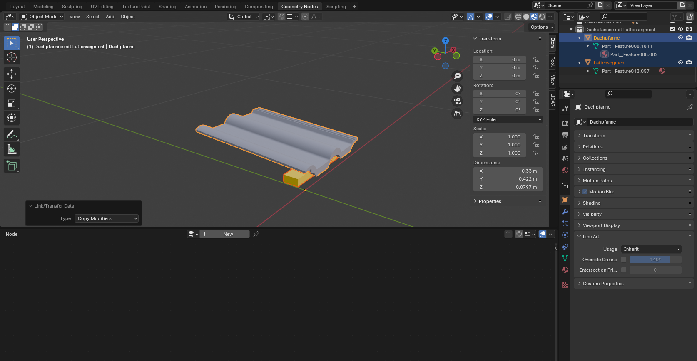
Task: Adjust the Scale X 1.000 field
Action: click(x=500, y=137)
